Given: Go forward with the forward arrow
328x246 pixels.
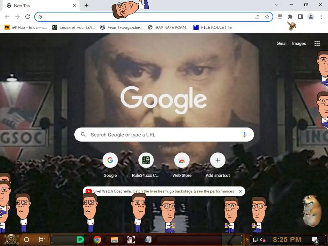Looking at the screenshot, I should [x=17, y=17].
